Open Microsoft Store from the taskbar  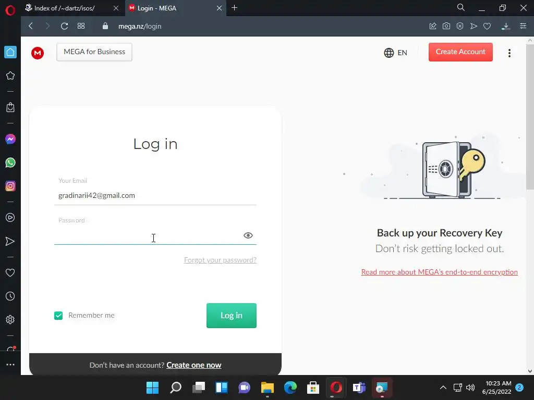click(313, 387)
